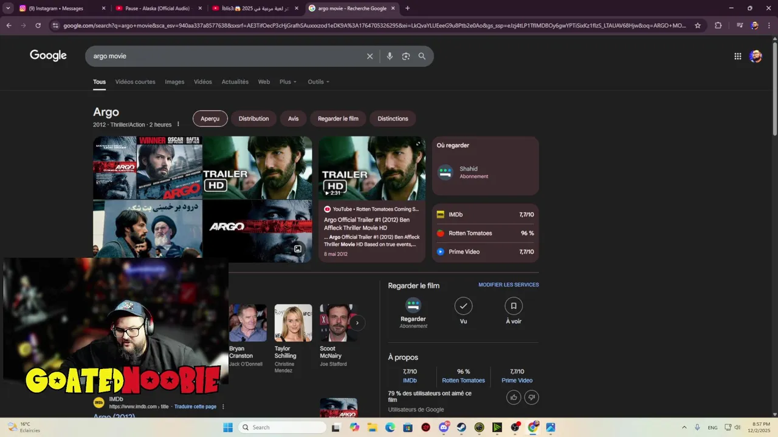Click Modifier les services link
The height and width of the screenshot is (437, 778).
click(x=508, y=285)
